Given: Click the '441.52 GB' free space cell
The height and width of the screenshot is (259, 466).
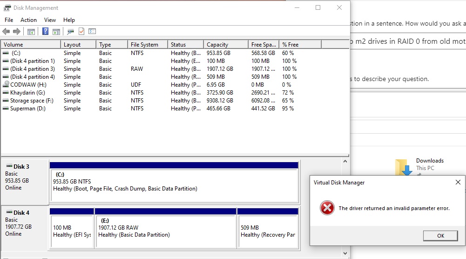Looking at the screenshot, I should point(263,109).
